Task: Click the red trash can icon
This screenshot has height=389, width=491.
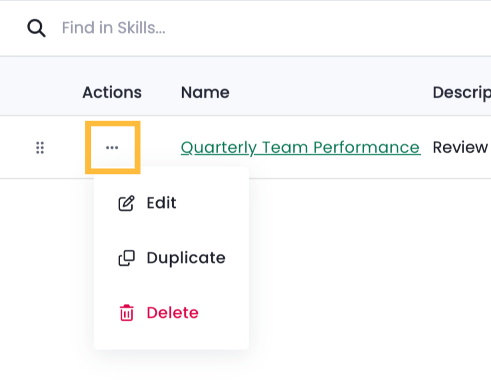Action: 126,313
